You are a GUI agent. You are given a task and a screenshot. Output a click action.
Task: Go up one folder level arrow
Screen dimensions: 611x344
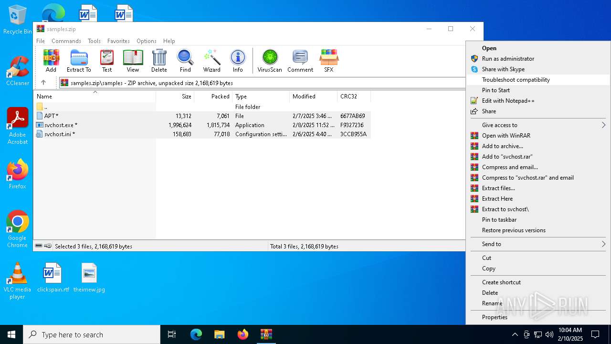43,83
